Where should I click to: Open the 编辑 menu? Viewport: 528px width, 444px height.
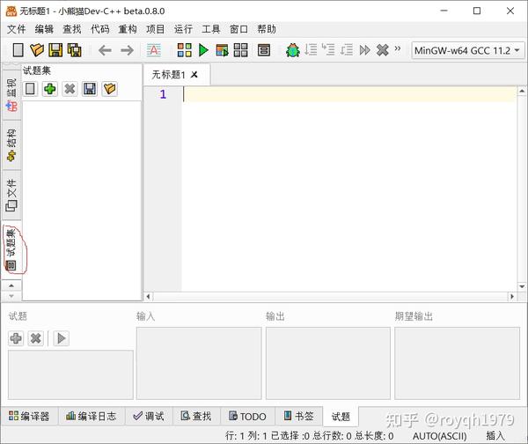coord(44,29)
